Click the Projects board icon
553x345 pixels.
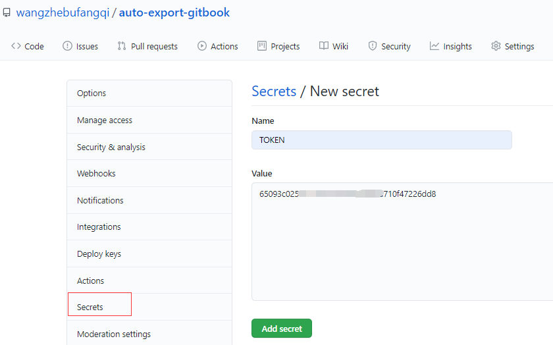pyautogui.click(x=262, y=46)
